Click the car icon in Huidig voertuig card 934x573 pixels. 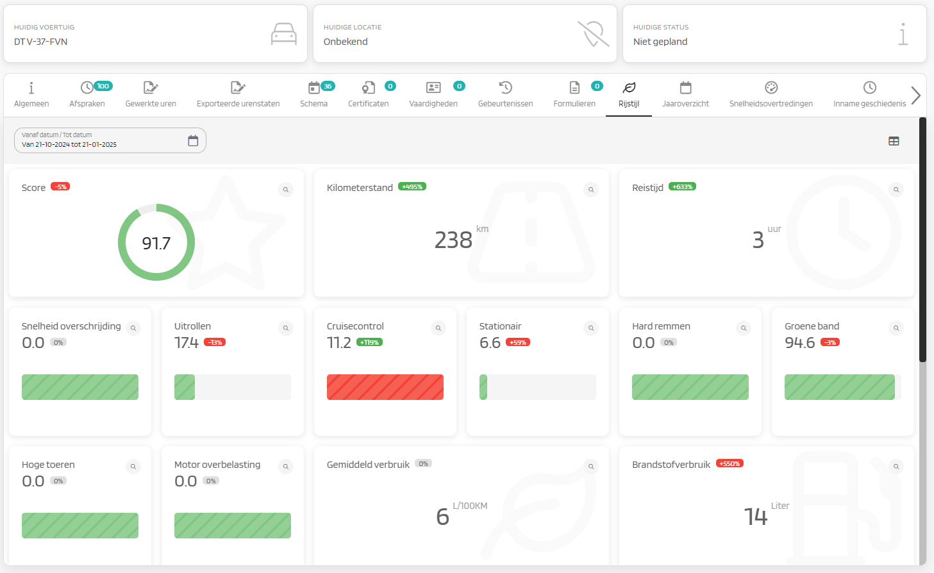(283, 34)
